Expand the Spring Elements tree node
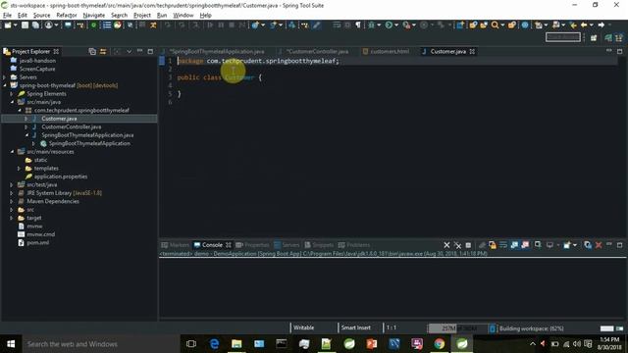Screen dimensions: 628x353 point(12,94)
